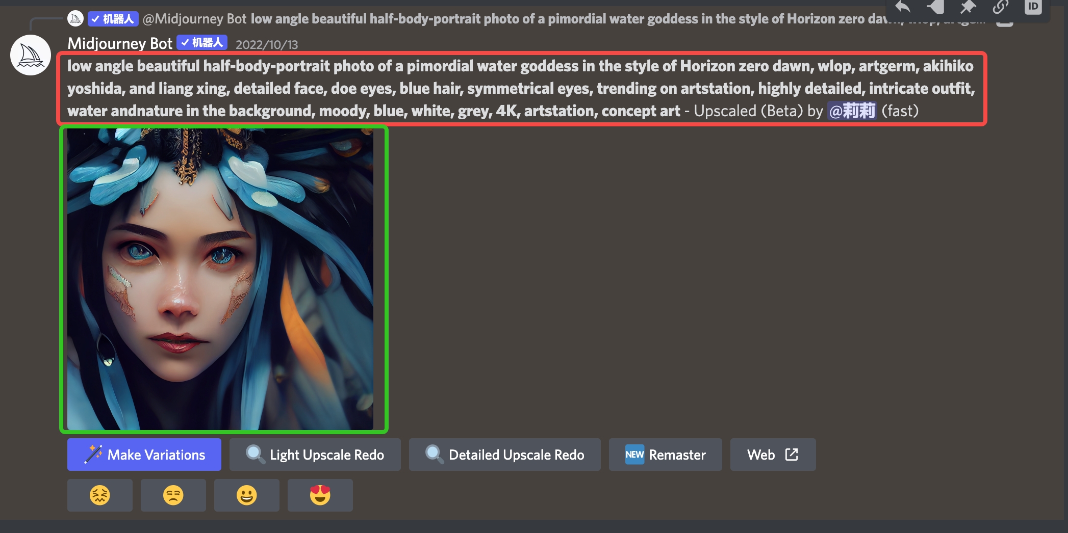The width and height of the screenshot is (1068, 533).
Task: React with the unamused face emoji
Action: point(173,495)
